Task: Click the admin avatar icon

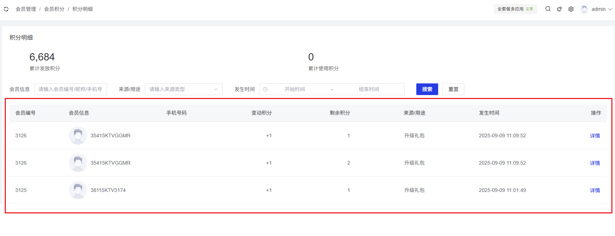Action: 584,9
